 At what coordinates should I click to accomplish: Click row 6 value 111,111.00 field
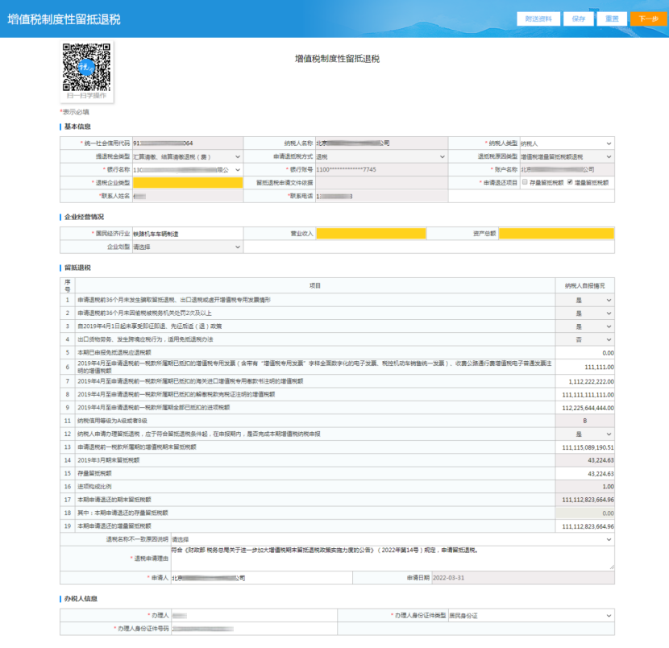click(585, 367)
